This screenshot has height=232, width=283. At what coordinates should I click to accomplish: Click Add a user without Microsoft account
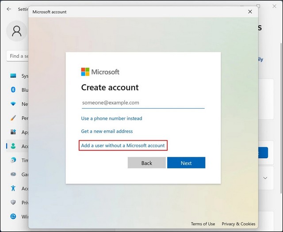123,145
